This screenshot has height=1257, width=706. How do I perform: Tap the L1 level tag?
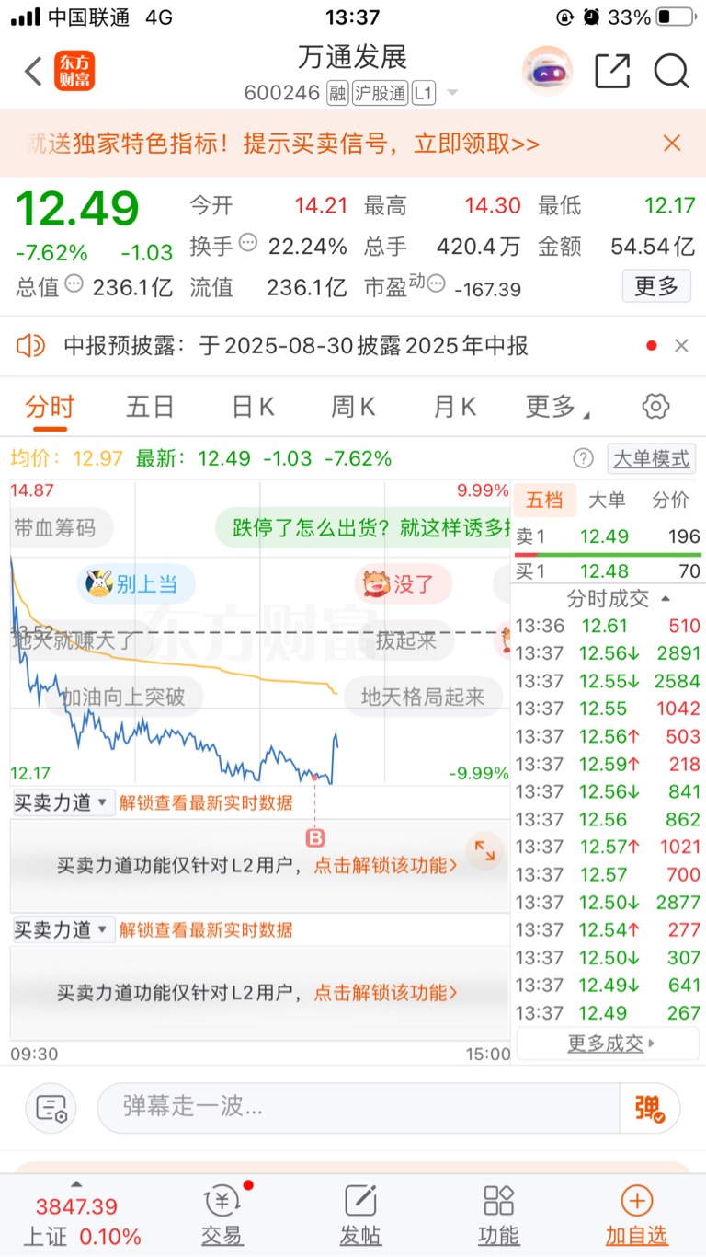point(423,94)
